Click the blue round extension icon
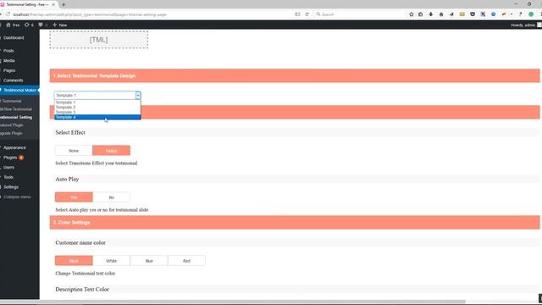Viewport: 542px width, 305px height. click(493, 14)
